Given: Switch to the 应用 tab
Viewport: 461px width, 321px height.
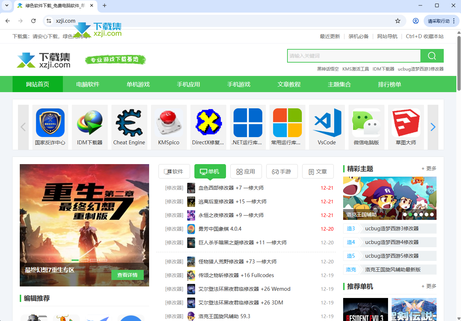Looking at the screenshot, I should (246, 171).
